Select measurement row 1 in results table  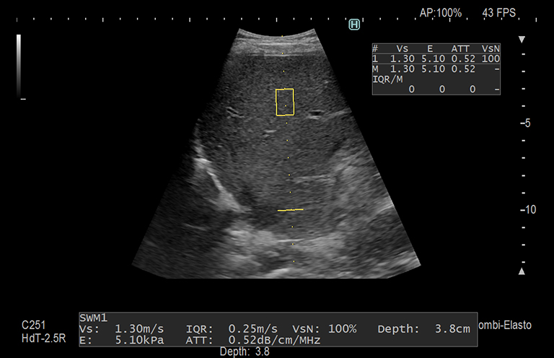click(x=436, y=58)
